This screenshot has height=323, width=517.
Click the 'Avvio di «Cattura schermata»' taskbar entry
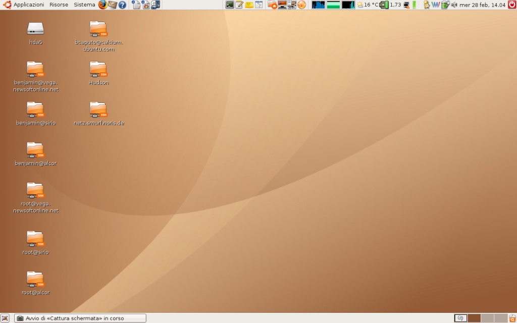[x=80, y=318]
